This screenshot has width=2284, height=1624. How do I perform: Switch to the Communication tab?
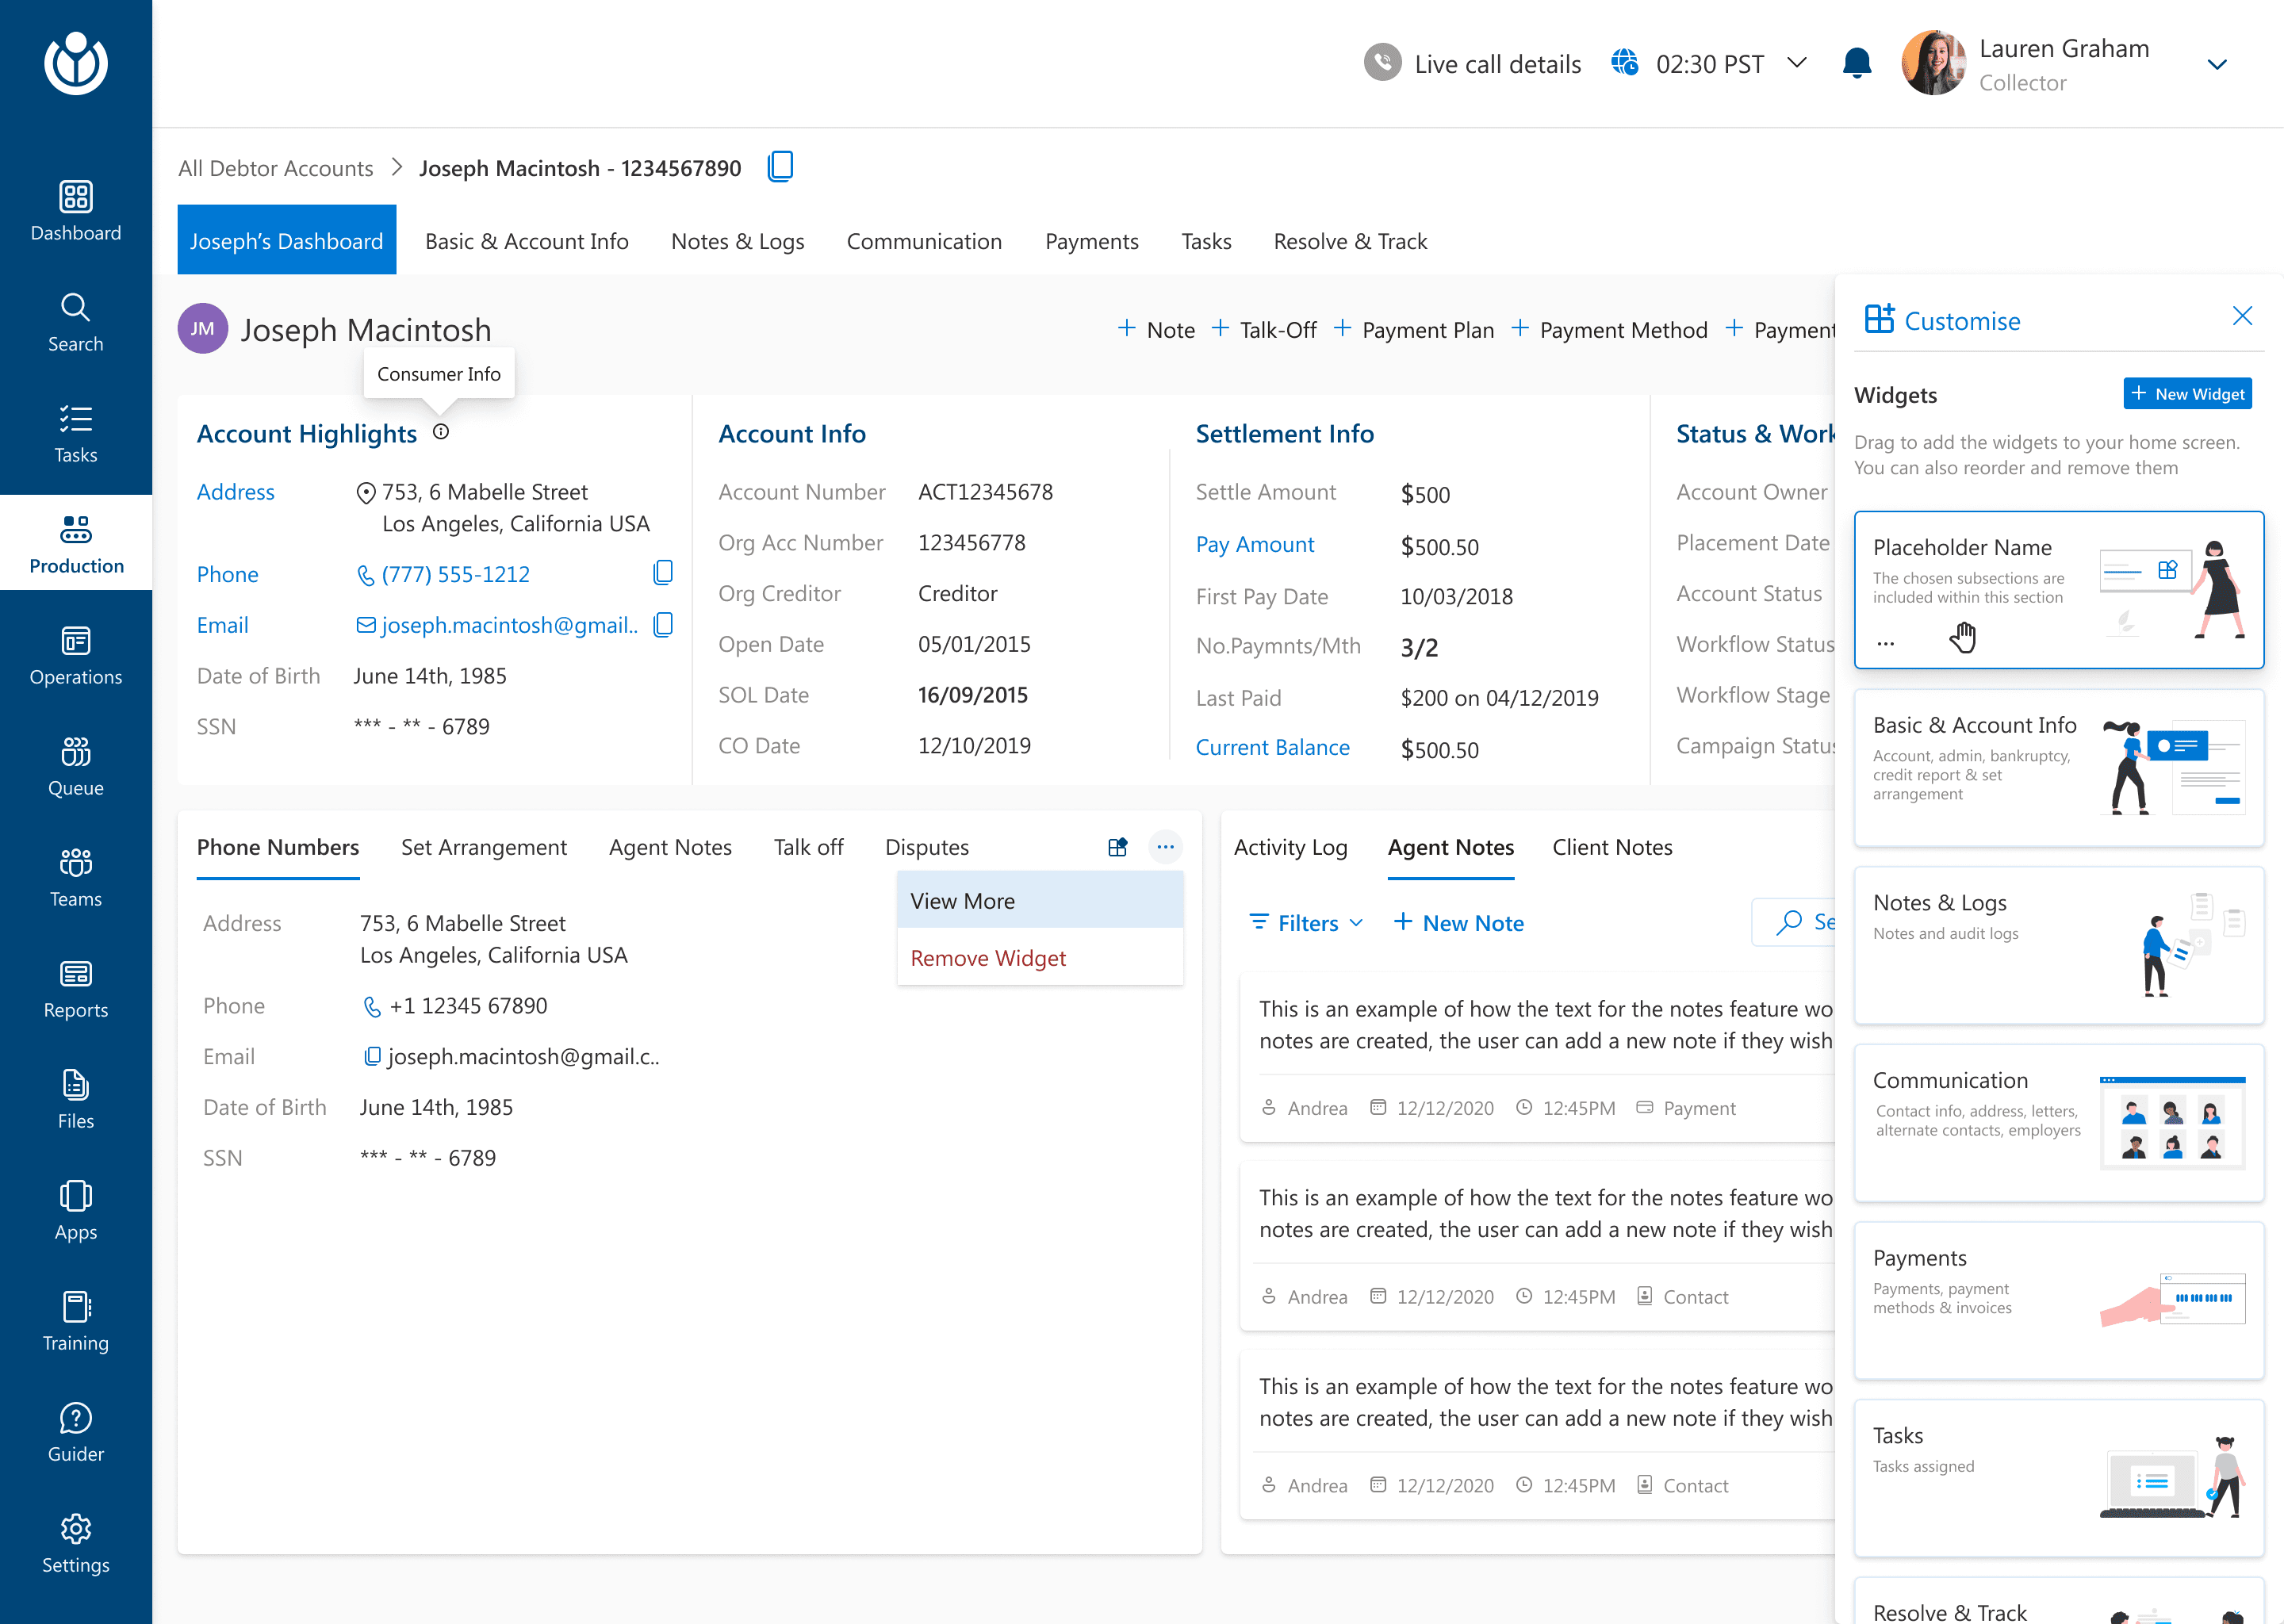click(924, 241)
